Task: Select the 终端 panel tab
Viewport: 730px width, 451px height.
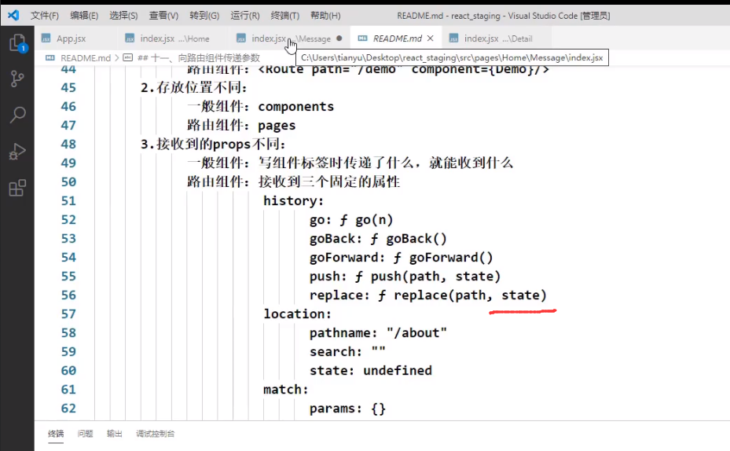Action: [56, 434]
